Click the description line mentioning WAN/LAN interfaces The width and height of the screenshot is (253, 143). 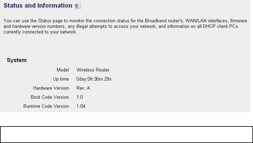point(125,21)
